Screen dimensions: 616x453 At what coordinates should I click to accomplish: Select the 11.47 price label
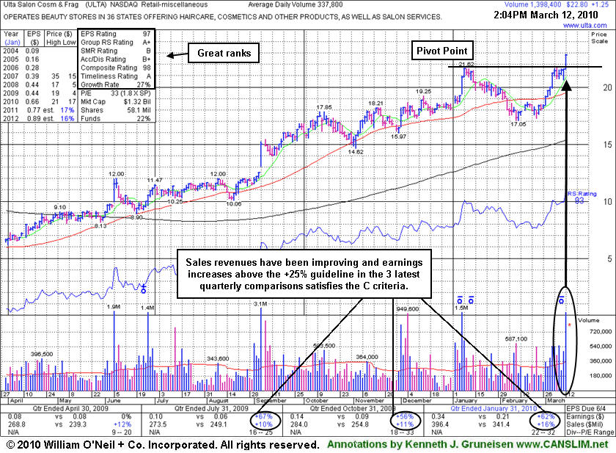click(x=155, y=180)
